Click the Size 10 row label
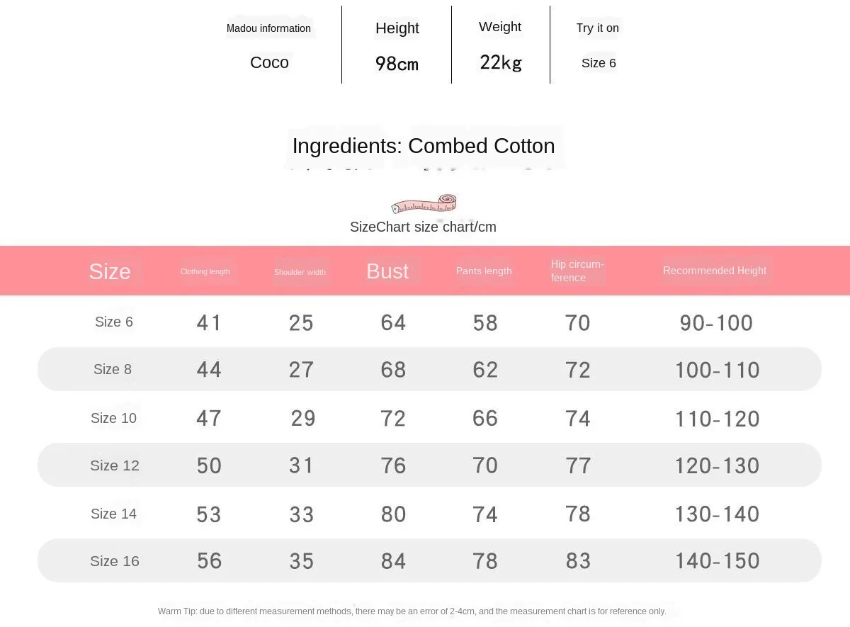 (x=113, y=418)
